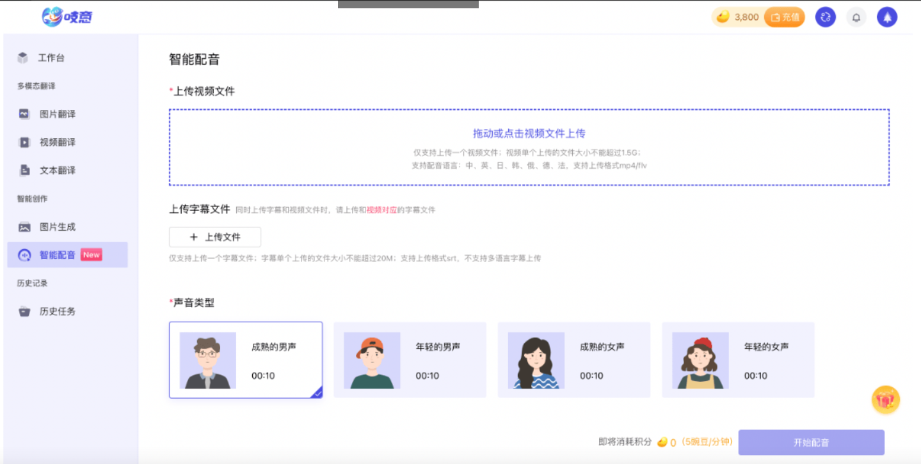921x464 pixels.
Task: Click the 开始配音 start dubbing button
Action: tap(811, 442)
